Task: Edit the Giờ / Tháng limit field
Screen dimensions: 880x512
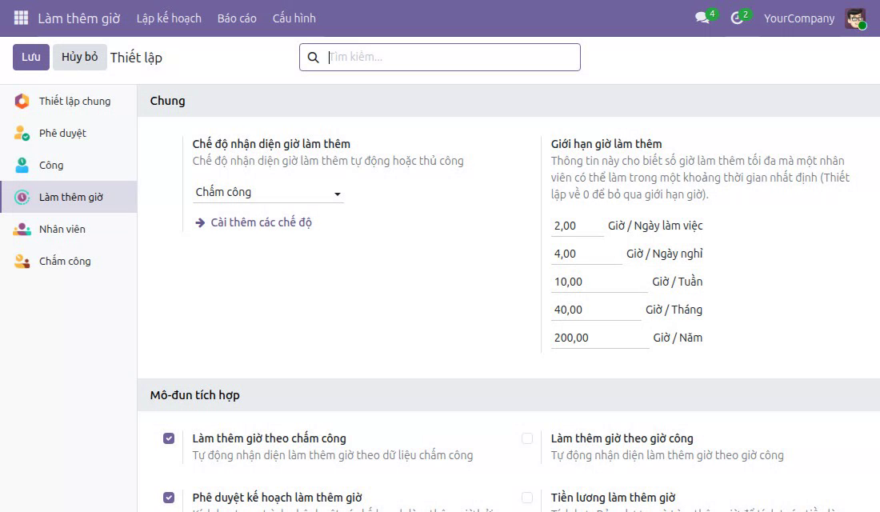Action: (596, 310)
